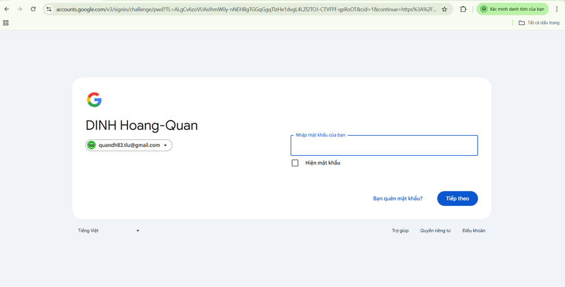Enable the 'Hiện mật khẩu' checkbox

coord(295,163)
